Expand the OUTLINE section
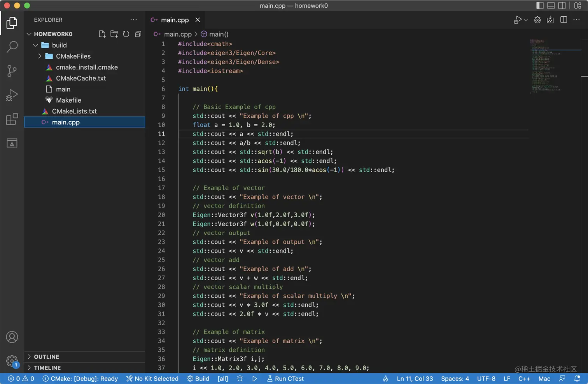The width and height of the screenshot is (588, 384). [x=46, y=357]
